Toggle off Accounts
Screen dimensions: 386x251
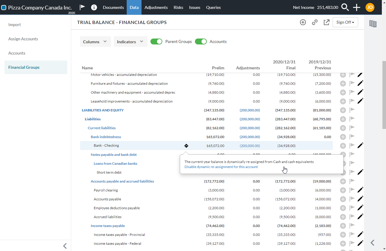click(x=201, y=41)
